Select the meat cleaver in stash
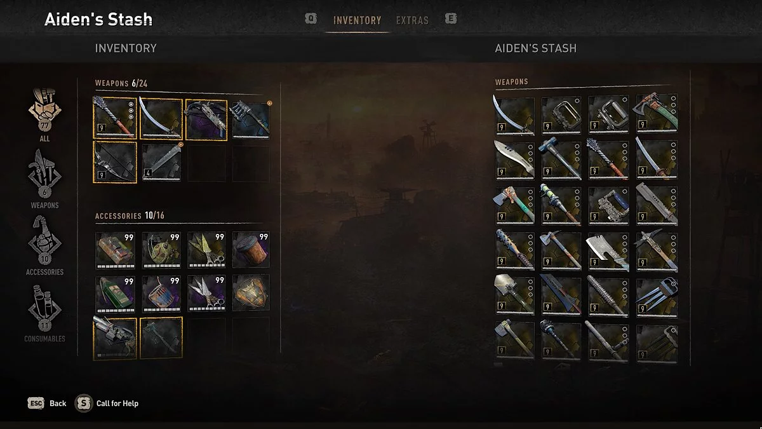The height and width of the screenshot is (429, 762). pos(608,249)
